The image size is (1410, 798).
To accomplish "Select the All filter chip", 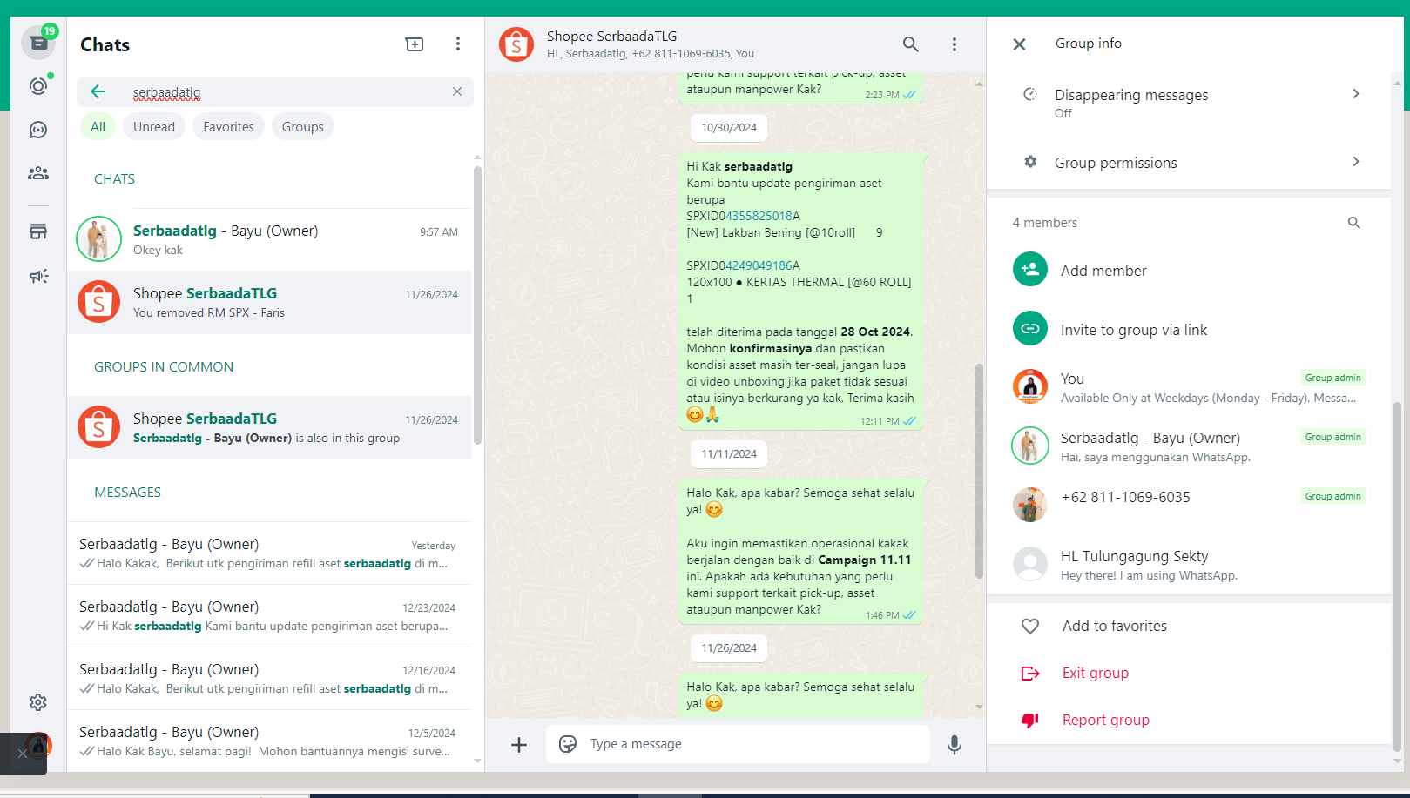I will (98, 127).
